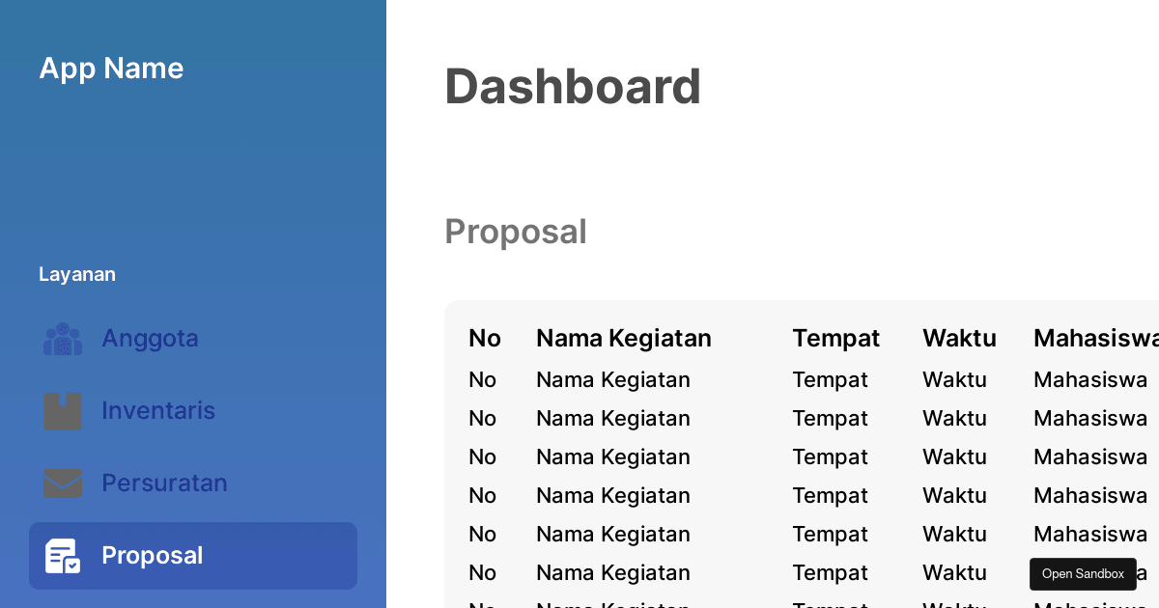The height and width of the screenshot is (608, 1159).
Task: Click the Tempat cell in the second row
Action: (830, 418)
